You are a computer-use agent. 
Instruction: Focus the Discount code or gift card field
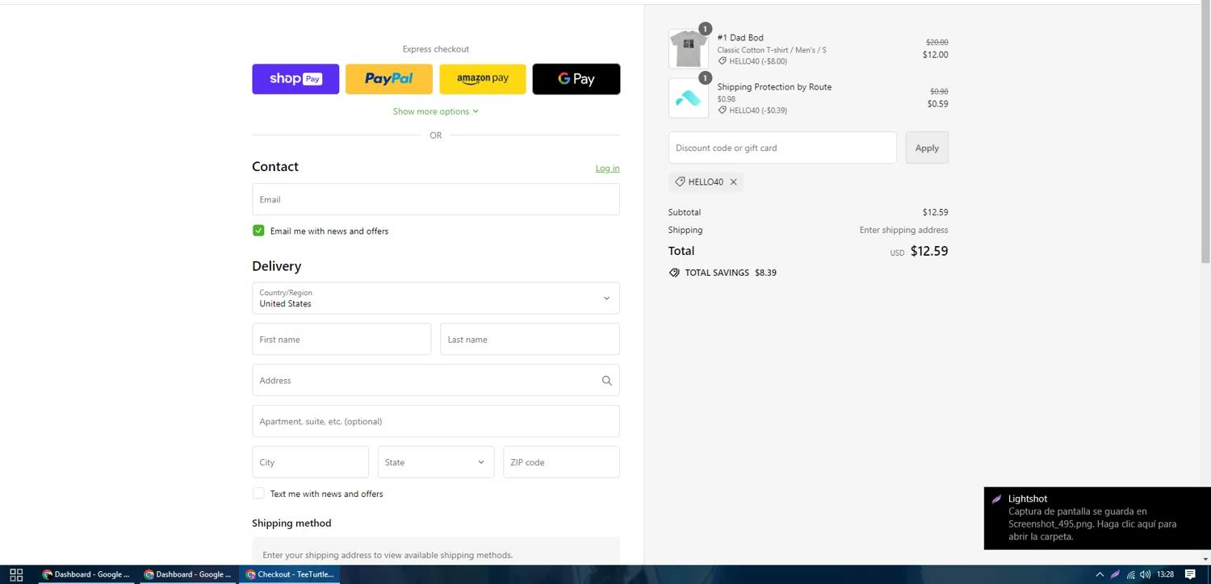(x=781, y=148)
